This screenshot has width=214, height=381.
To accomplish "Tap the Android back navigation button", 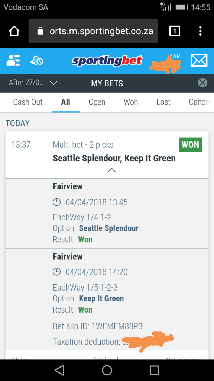I will [x=59, y=370].
